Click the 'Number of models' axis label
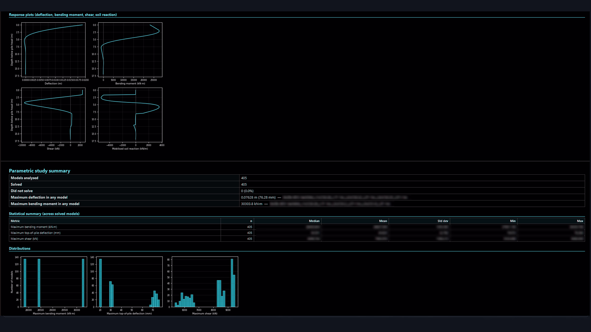The image size is (591, 332). (12, 282)
